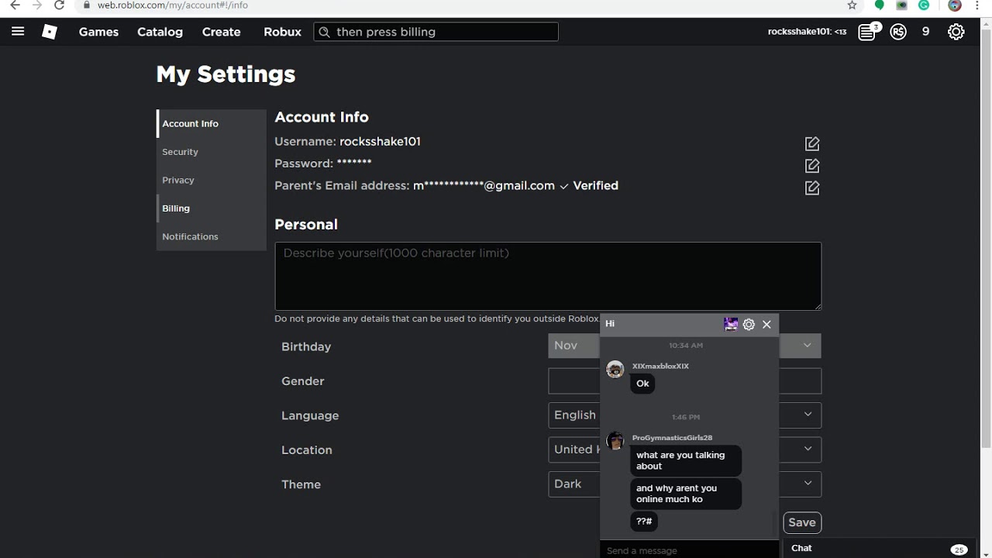Viewport: 992px width, 558px height.
Task: Click the ProGymnasticsGirls28 name in chat
Action: [672, 438]
